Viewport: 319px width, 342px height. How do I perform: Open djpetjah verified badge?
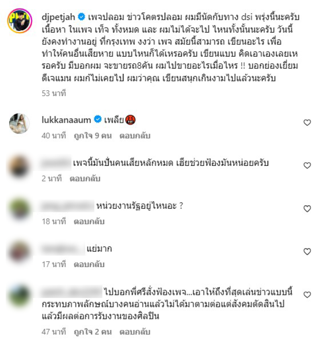tap(82, 17)
